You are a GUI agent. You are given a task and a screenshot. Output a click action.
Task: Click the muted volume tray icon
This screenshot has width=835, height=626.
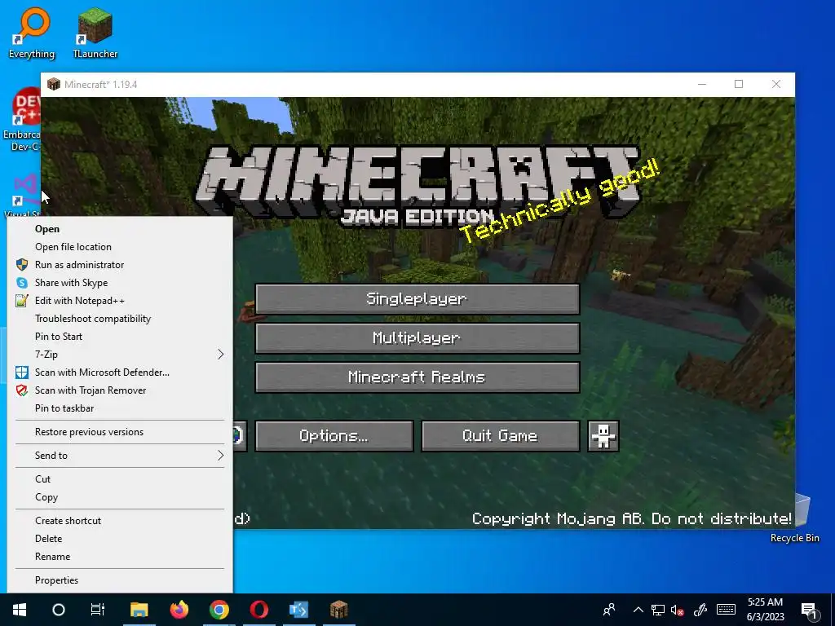point(678,610)
